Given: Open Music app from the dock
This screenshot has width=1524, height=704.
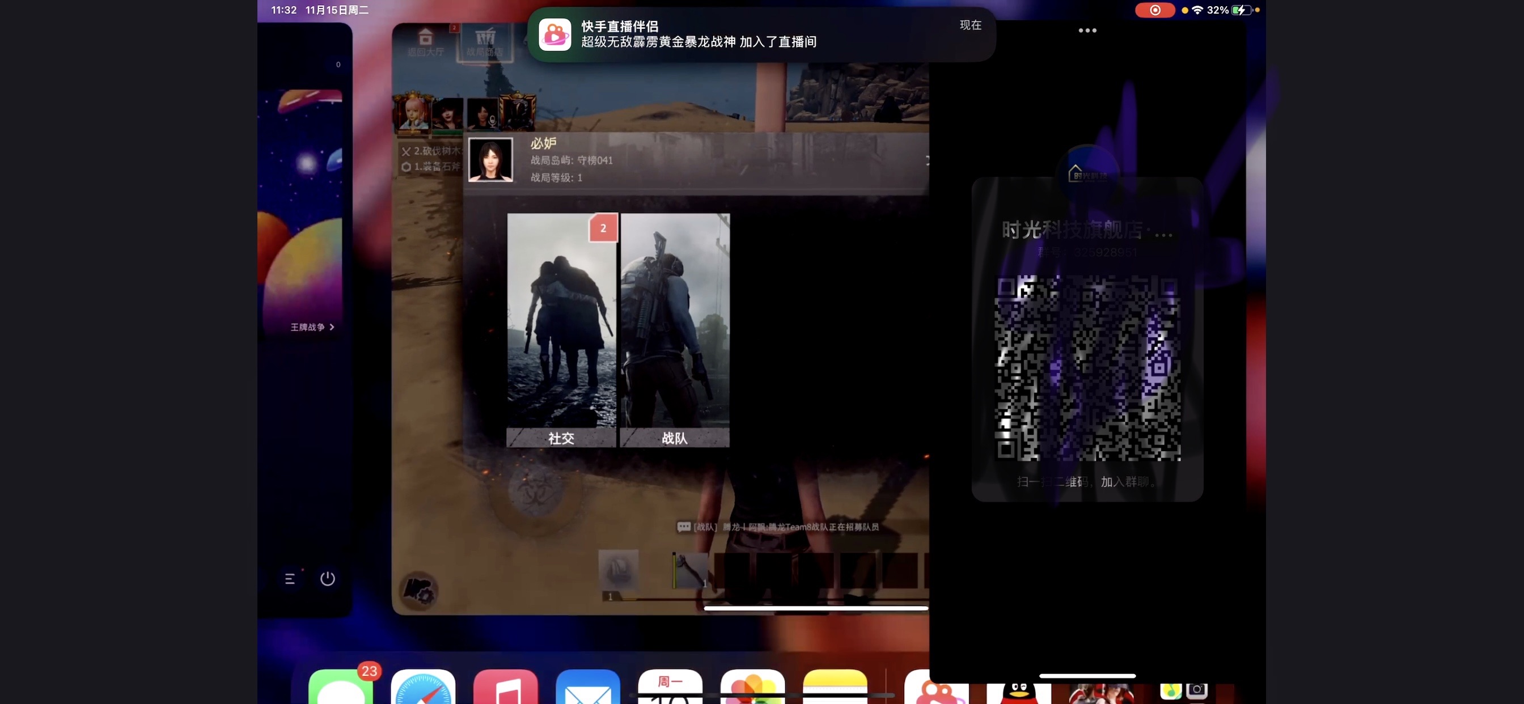Looking at the screenshot, I should click(505, 686).
